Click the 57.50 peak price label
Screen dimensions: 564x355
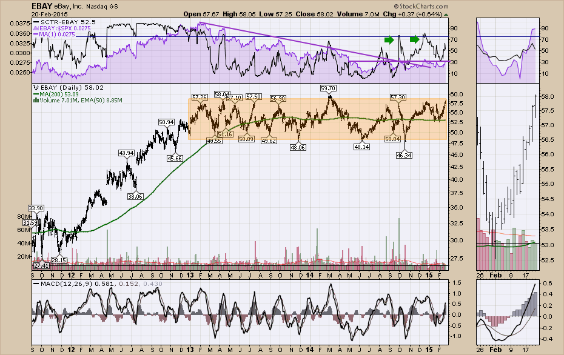pos(253,97)
